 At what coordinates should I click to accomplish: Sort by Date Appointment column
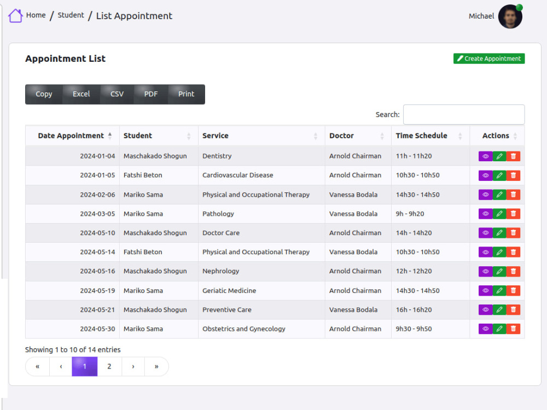pyautogui.click(x=73, y=136)
